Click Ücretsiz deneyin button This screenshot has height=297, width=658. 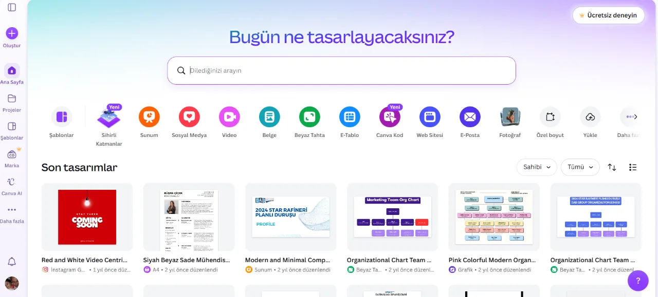point(608,15)
